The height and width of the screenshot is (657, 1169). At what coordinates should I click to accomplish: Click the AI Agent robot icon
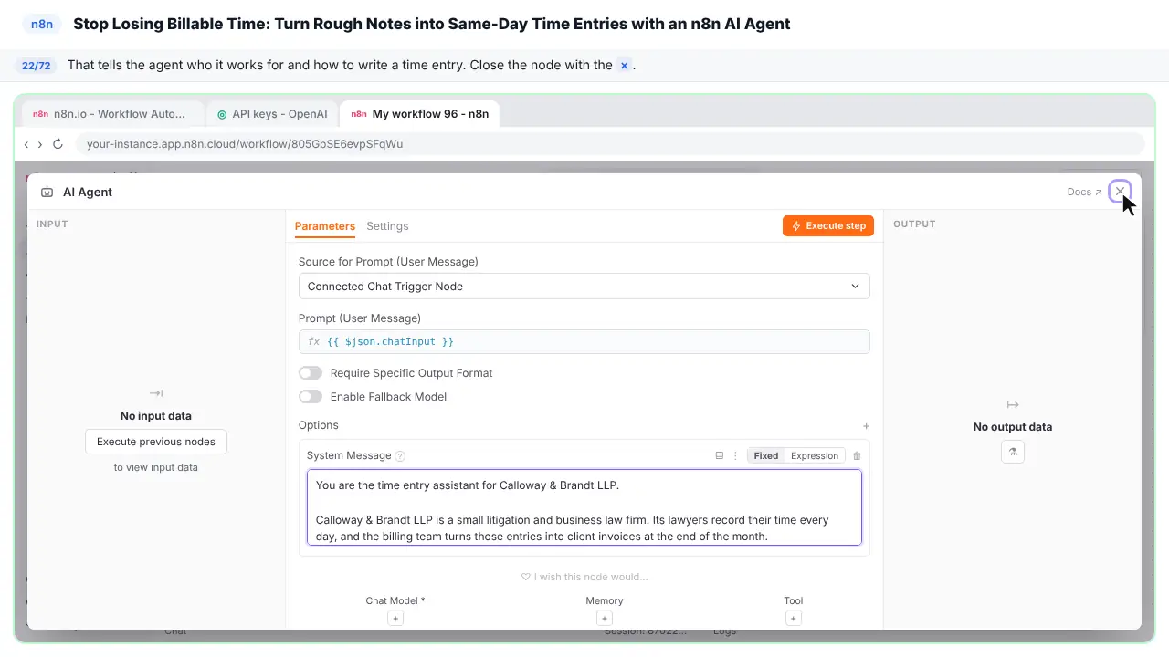coord(47,193)
